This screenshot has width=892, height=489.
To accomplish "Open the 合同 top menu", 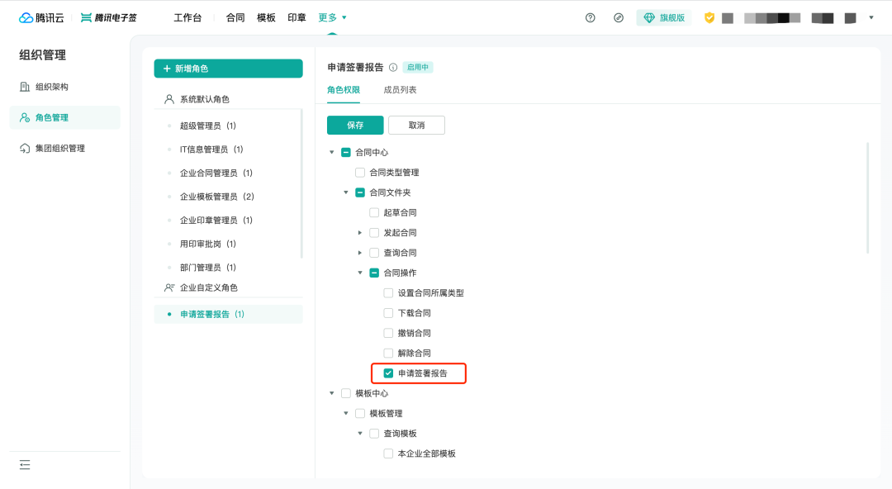I will 235,17.
